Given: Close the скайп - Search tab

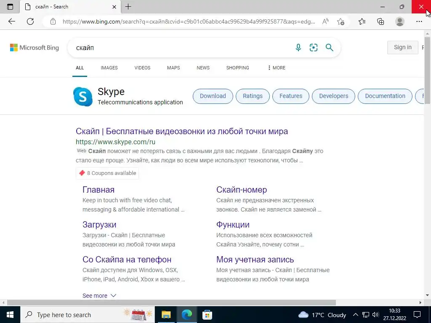Looking at the screenshot, I should pyautogui.click(x=114, y=7).
